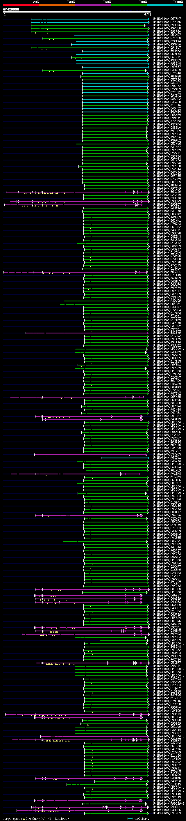Screen dimensions: 186x821
Task: Select the UniRef100_A3A420 entry
Action: tap(167, 70)
